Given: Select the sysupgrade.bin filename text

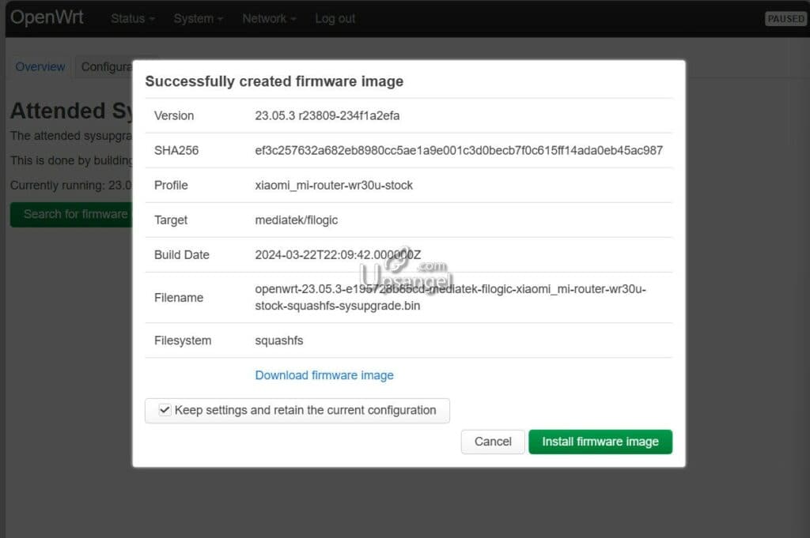Looking at the screenshot, I should [450, 298].
